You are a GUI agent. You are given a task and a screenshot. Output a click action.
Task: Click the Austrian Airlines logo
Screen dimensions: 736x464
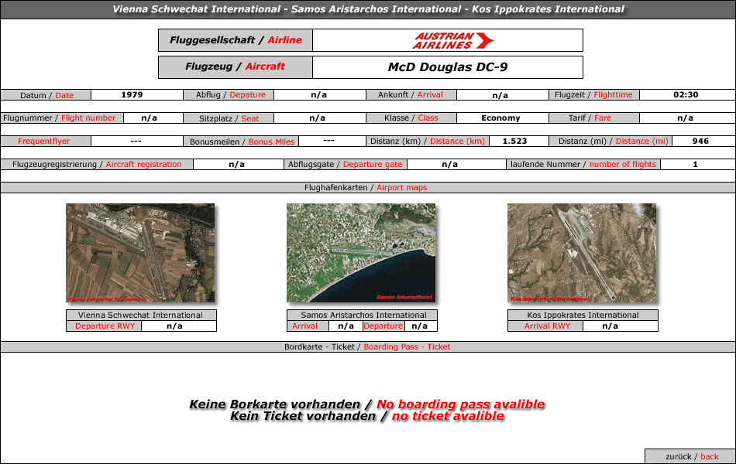pyautogui.click(x=453, y=40)
